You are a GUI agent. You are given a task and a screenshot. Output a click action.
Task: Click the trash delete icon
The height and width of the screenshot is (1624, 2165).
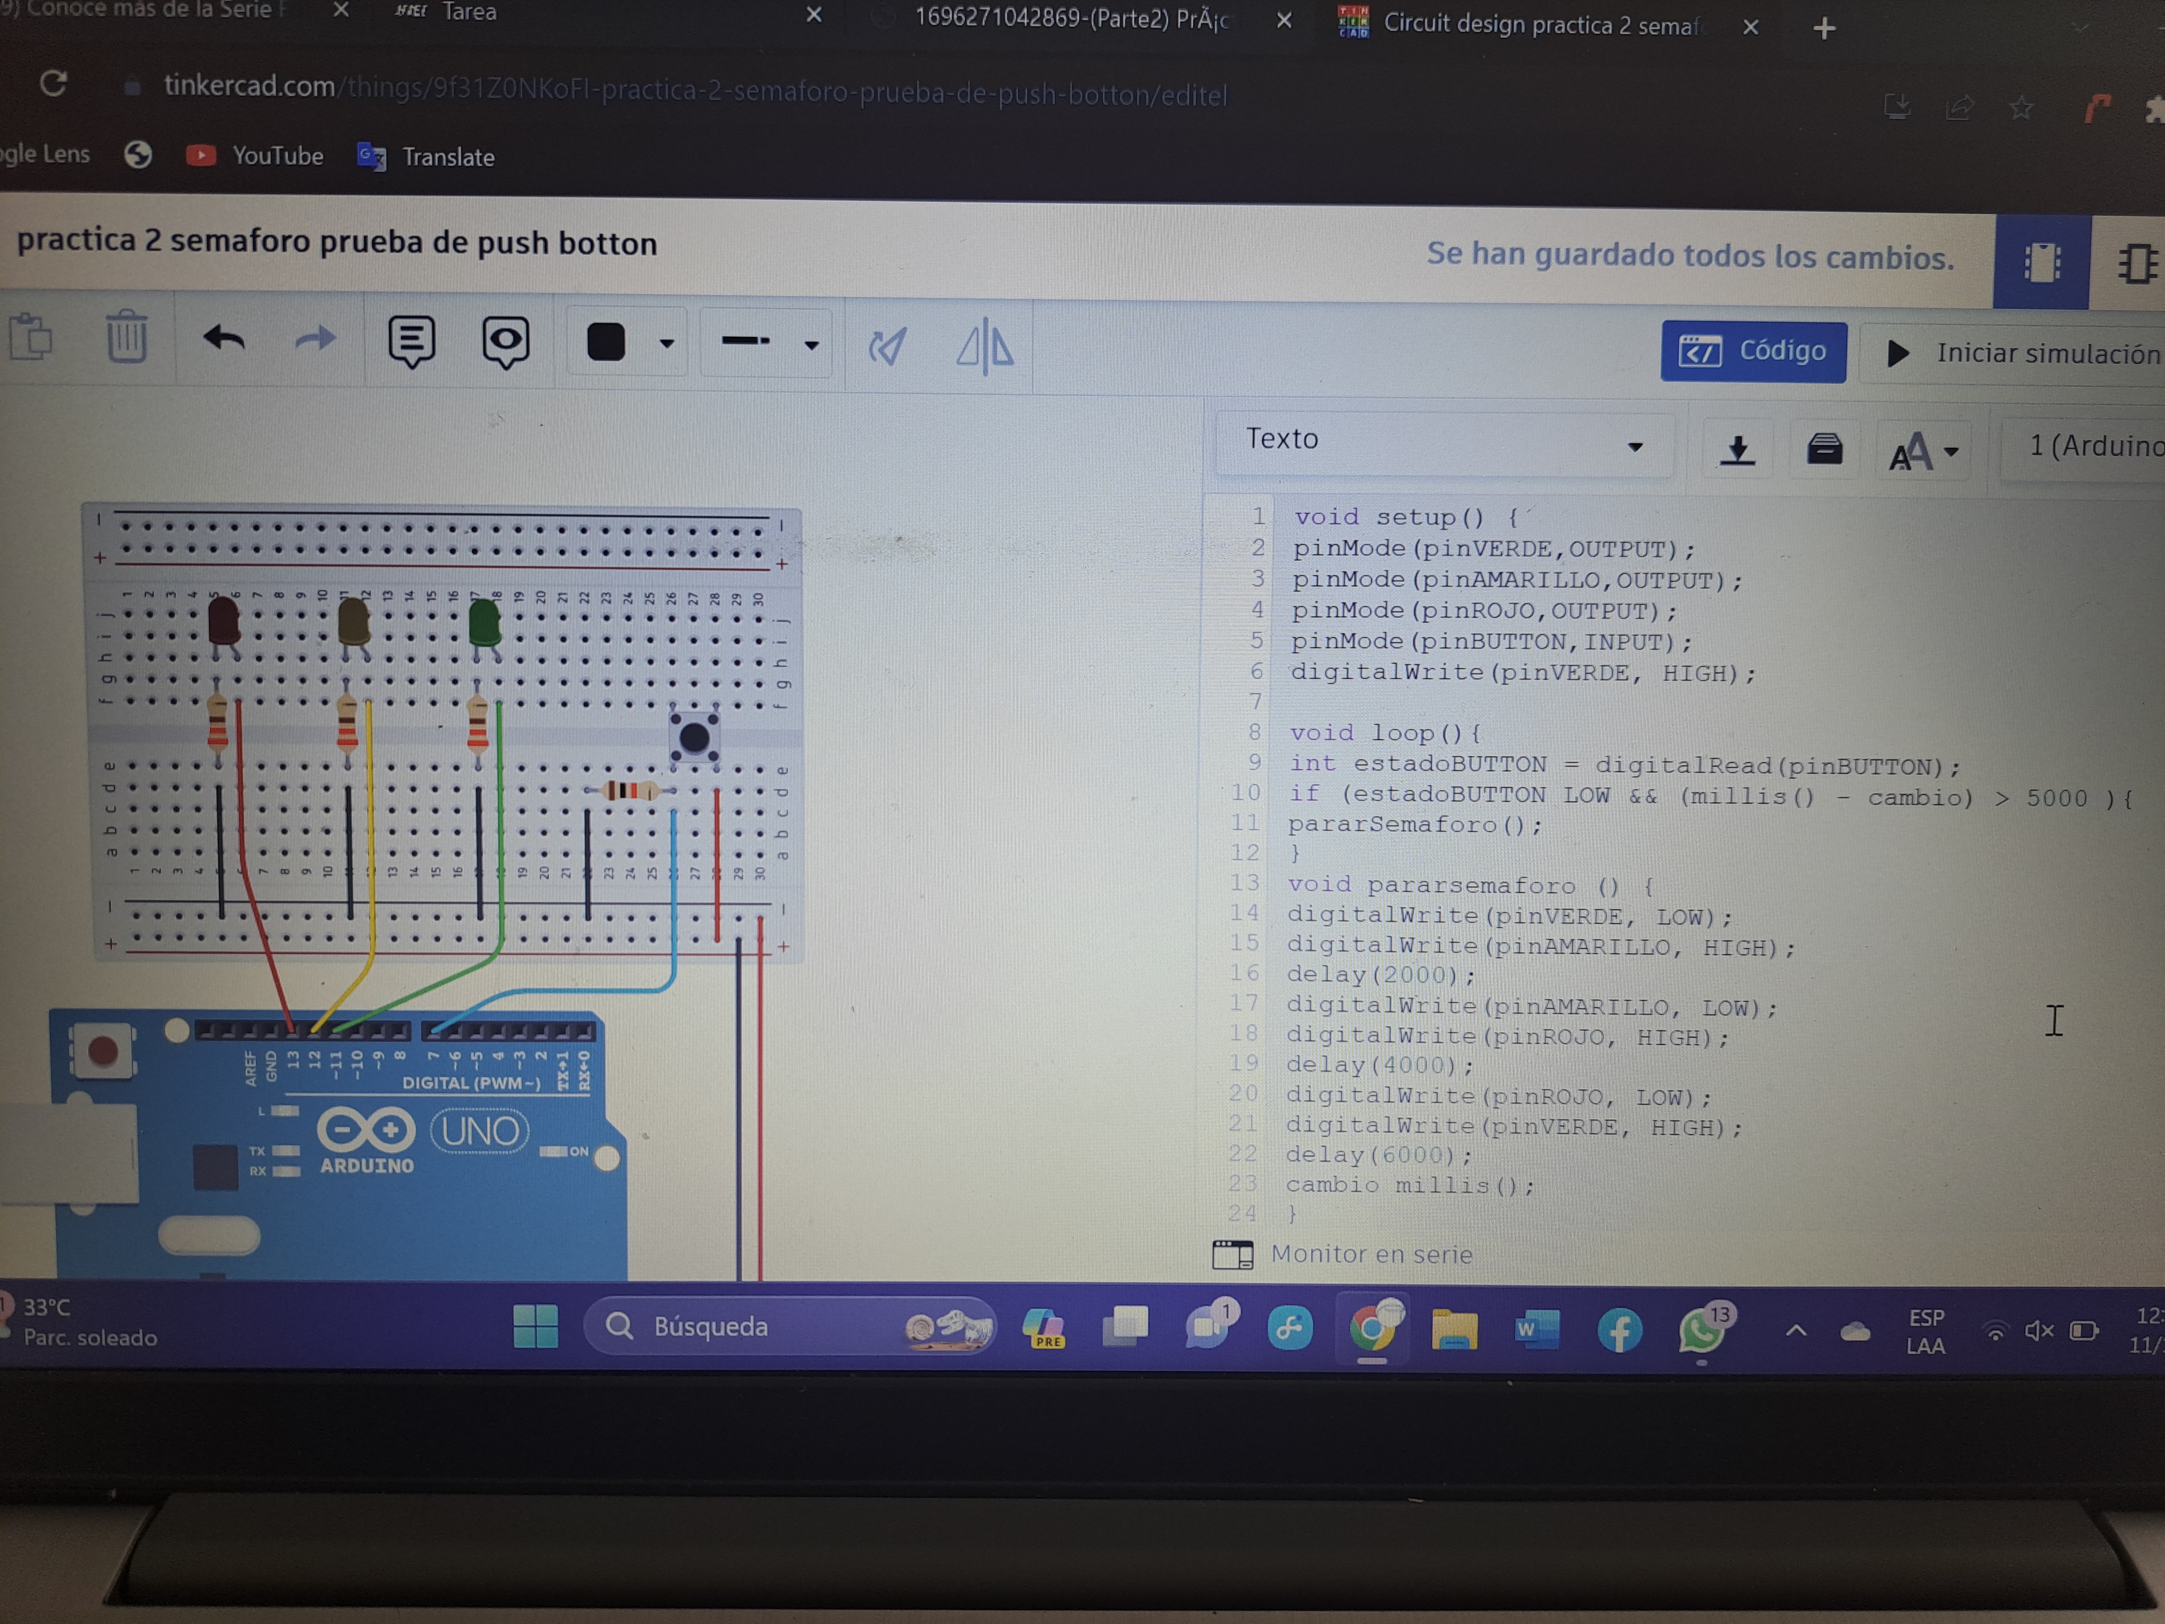[126, 338]
